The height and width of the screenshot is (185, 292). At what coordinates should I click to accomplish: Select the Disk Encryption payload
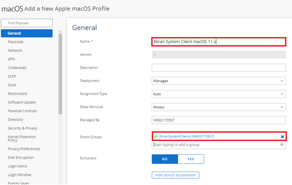point(21,158)
